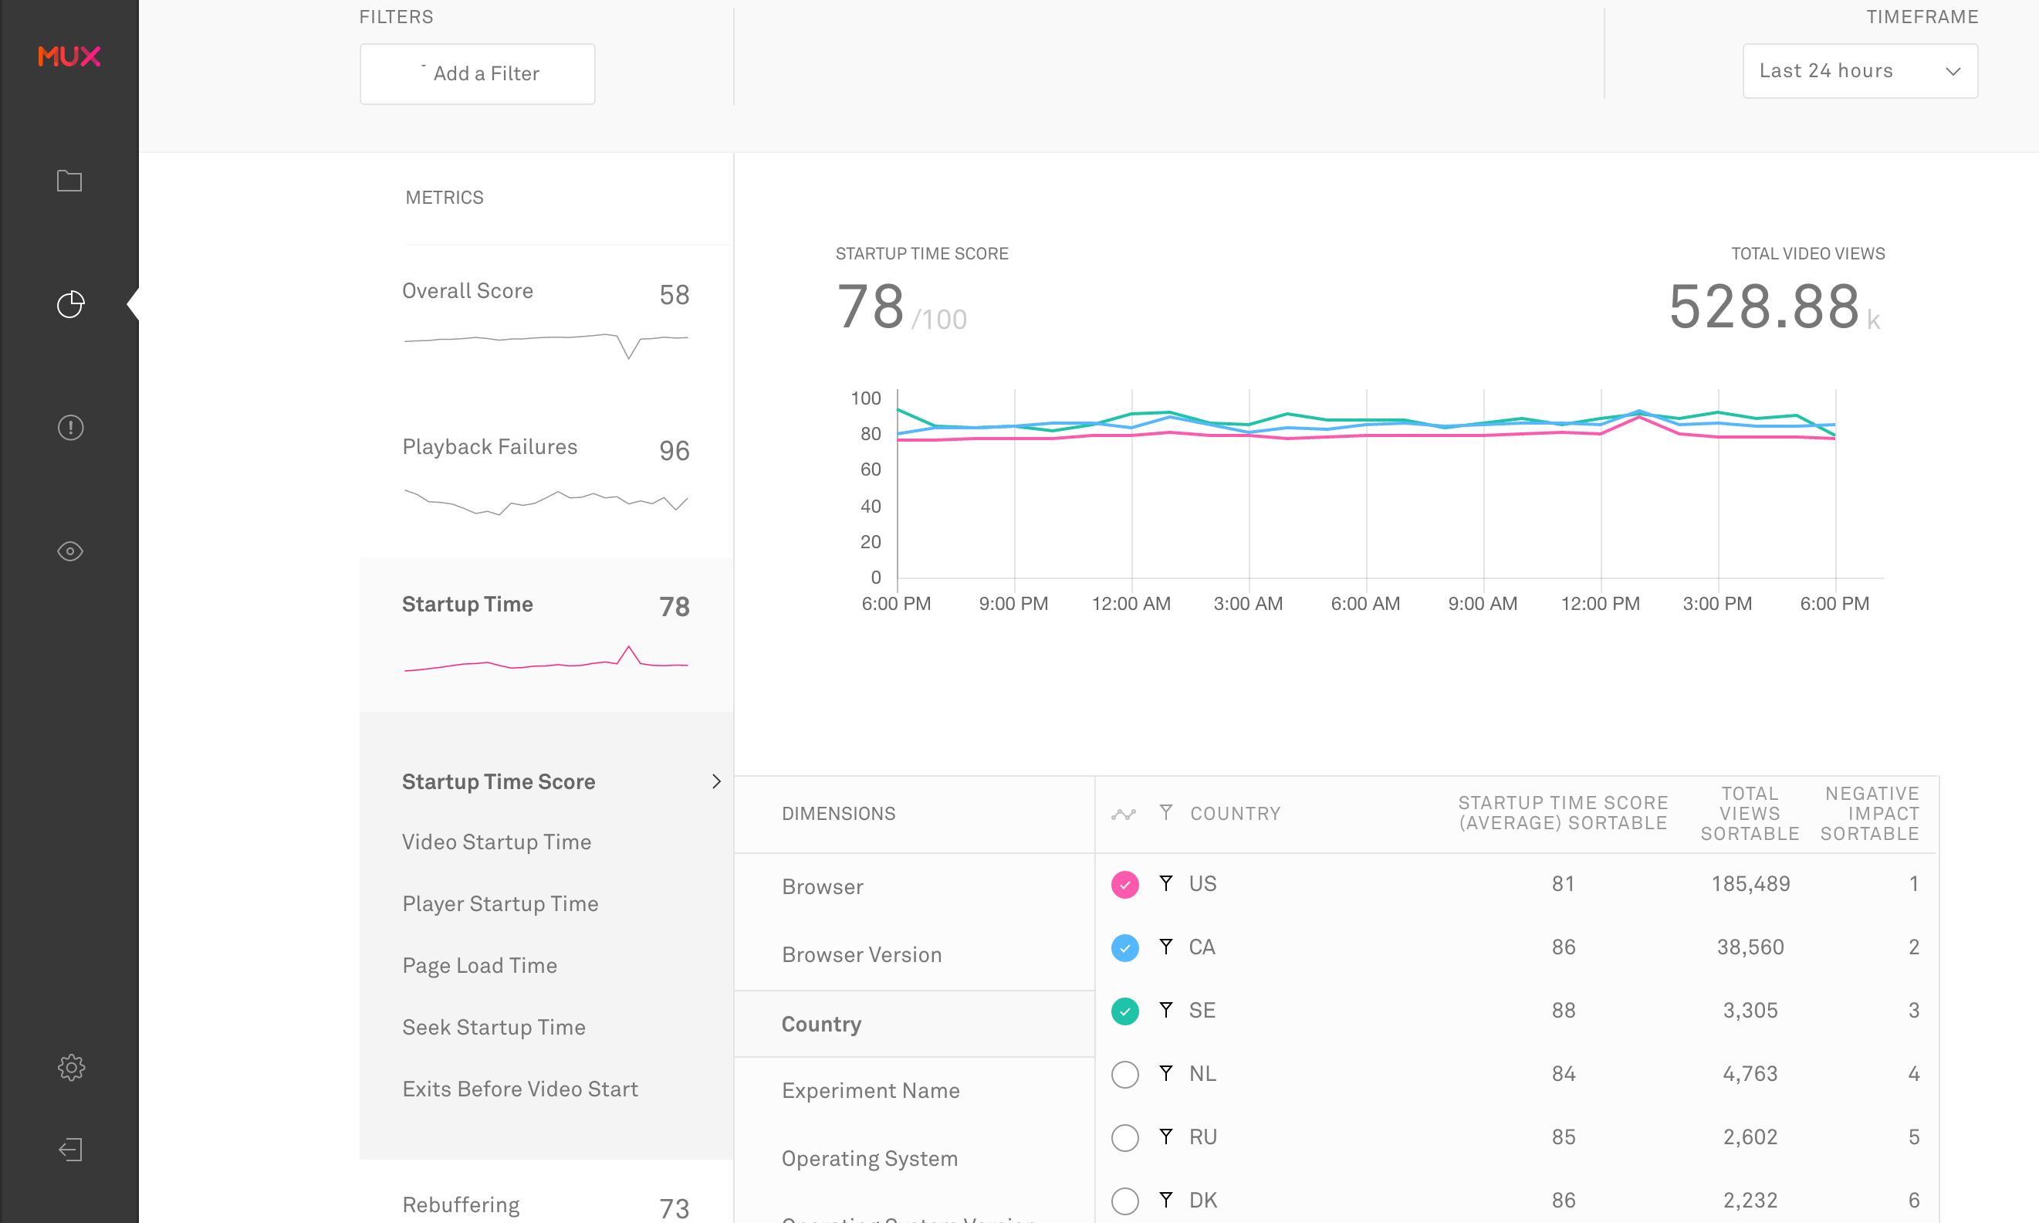Select the Browser dimension
Image resolution: width=2039 pixels, height=1223 pixels.
point(822,887)
